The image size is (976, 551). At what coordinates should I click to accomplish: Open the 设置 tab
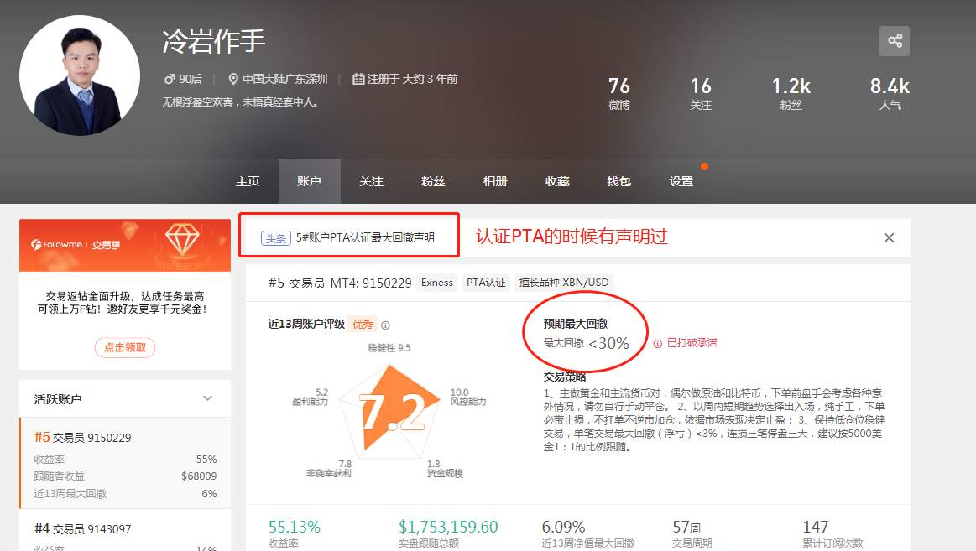tap(681, 181)
